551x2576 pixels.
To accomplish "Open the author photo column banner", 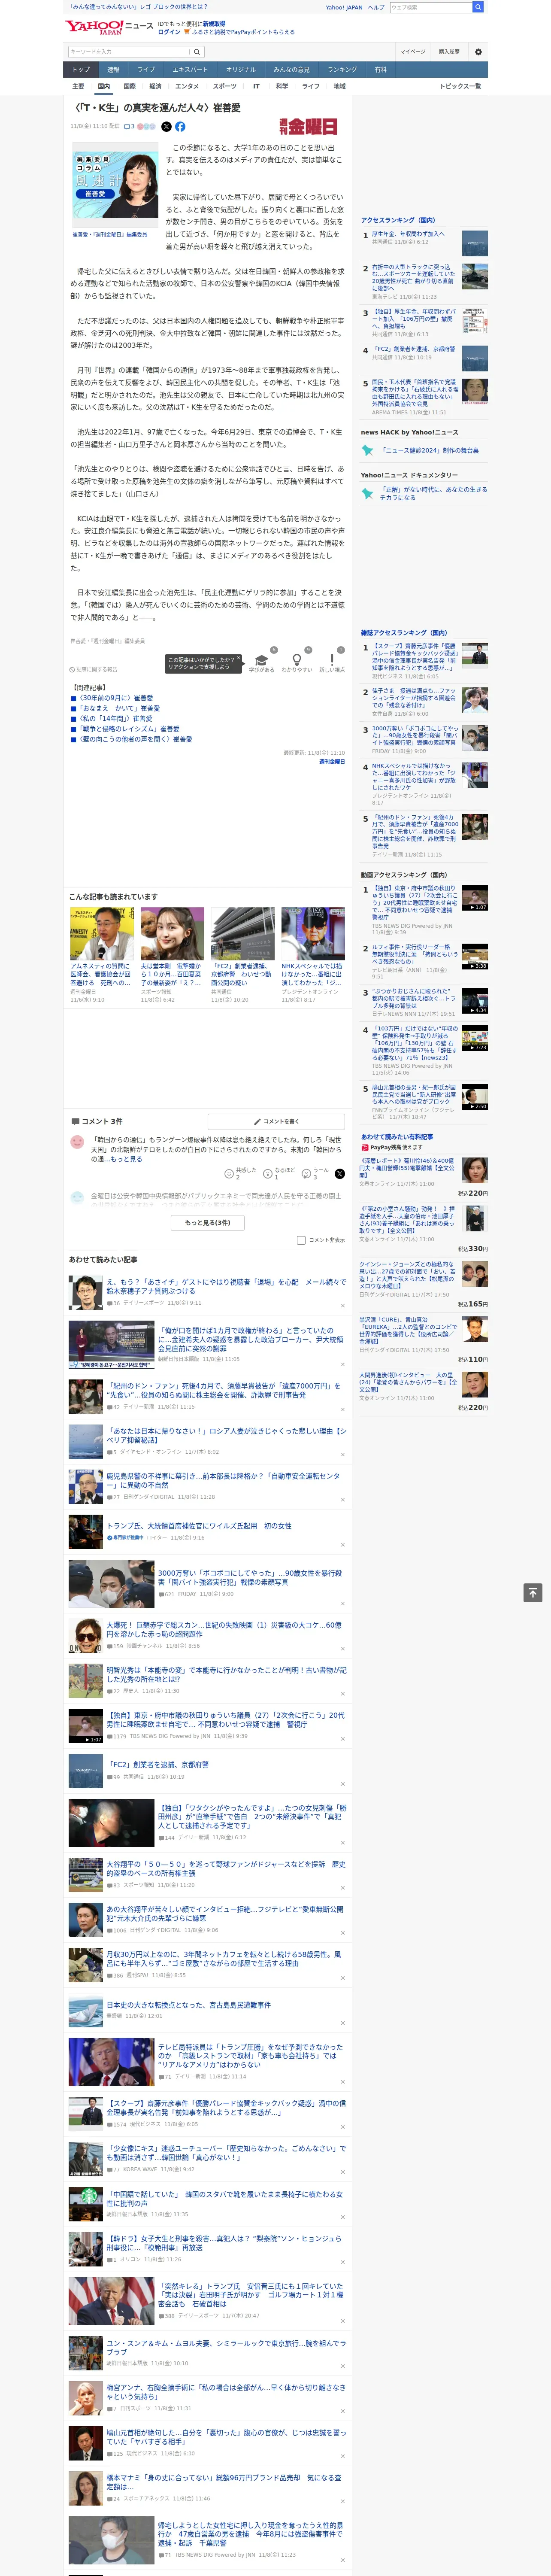I will 114,186.
